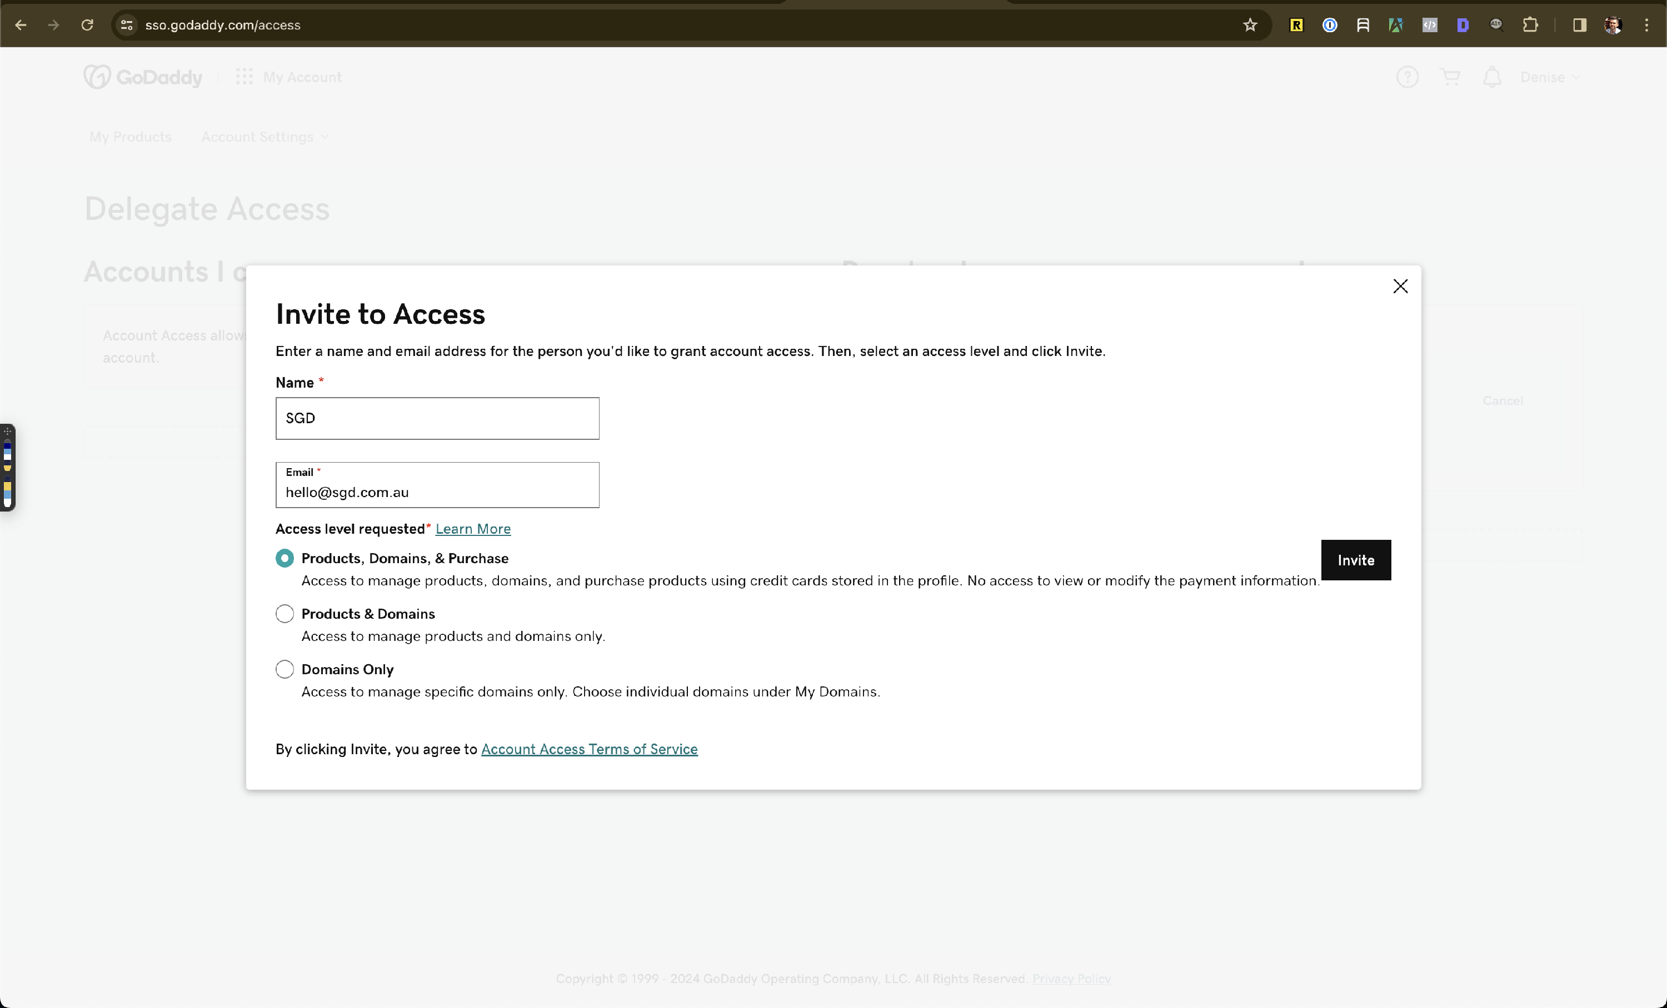Reload the page in the browser toolbar
Image resolution: width=1667 pixels, height=1008 pixels.
[87, 25]
